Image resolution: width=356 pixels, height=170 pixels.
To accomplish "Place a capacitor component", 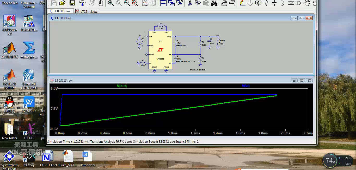I will click(274, 3).
